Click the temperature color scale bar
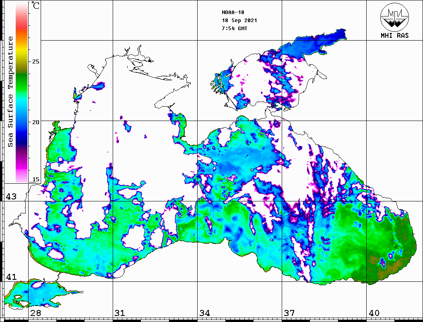The image size is (423, 322). point(22,92)
